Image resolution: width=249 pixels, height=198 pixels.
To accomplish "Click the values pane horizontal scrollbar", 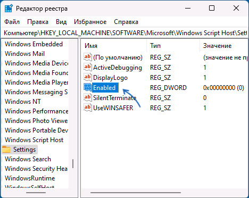I will [x=136, y=193].
